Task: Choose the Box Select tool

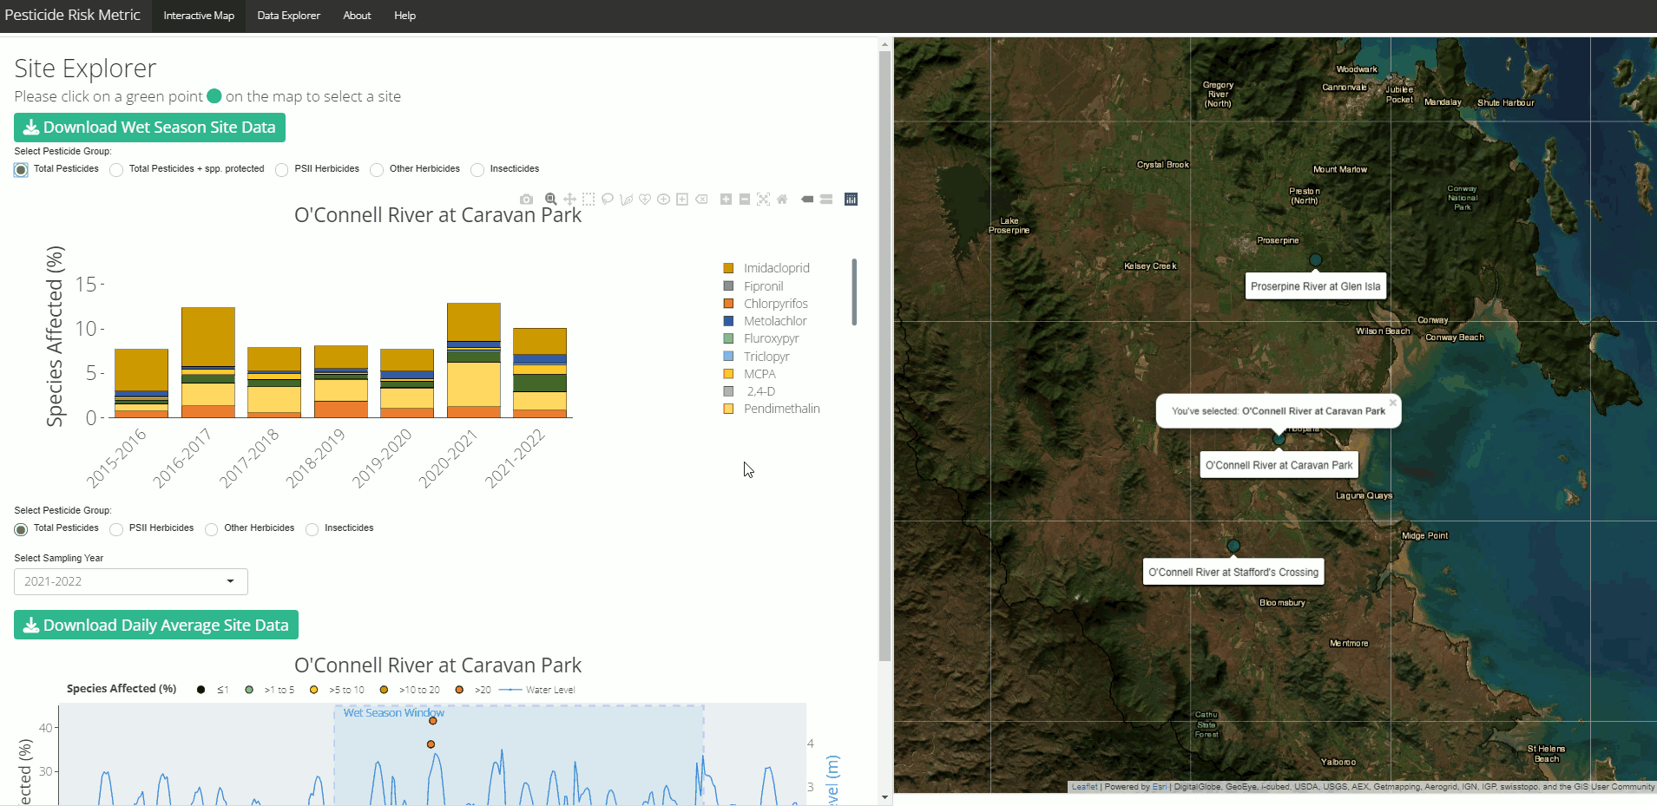Action: coord(588,200)
